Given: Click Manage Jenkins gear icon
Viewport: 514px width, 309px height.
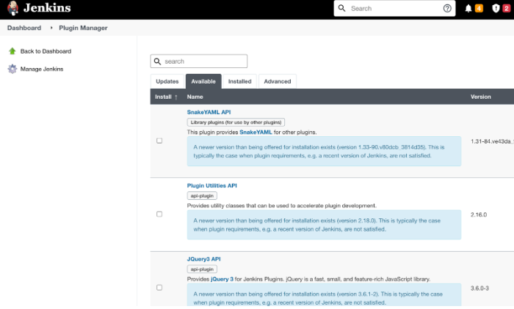Looking at the screenshot, I should [x=12, y=69].
